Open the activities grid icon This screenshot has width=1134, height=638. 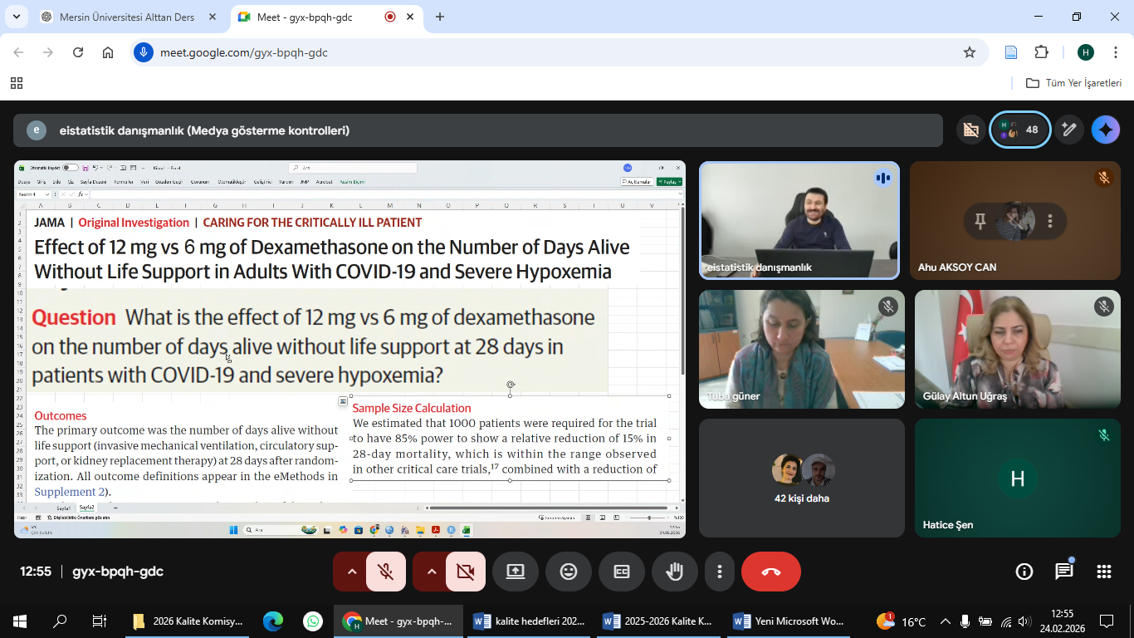tap(1103, 572)
